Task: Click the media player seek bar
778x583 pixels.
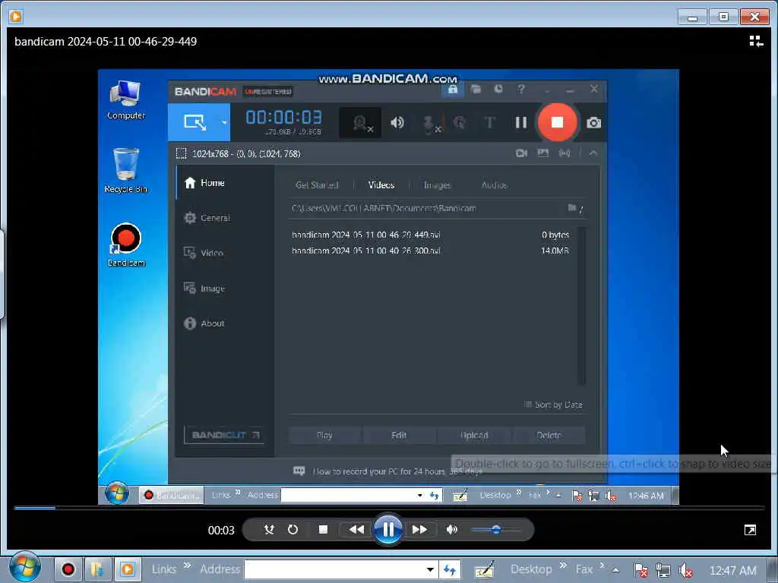Action: point(389,508)
